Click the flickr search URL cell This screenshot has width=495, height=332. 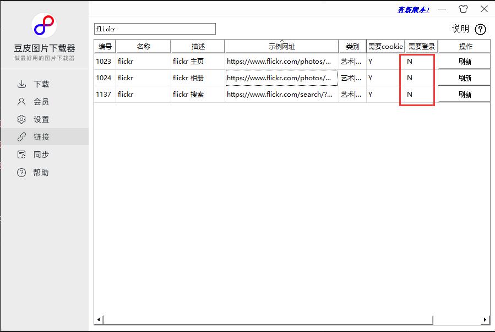[x=281, y=95]
